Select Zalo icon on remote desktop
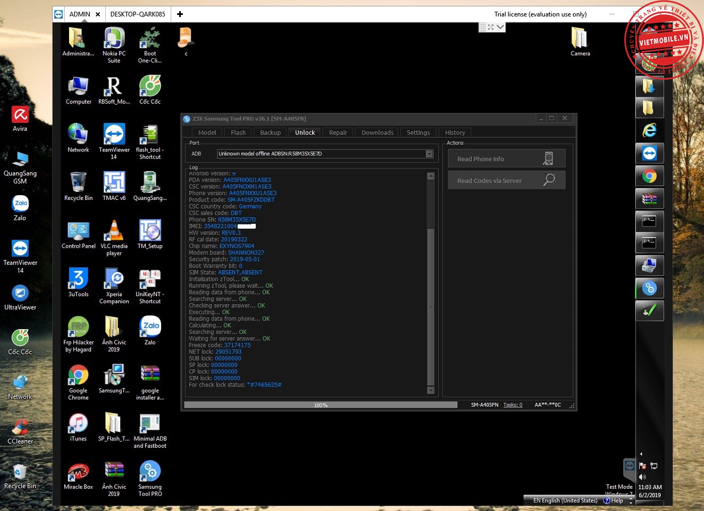704x511 pixels. point(150,331)
